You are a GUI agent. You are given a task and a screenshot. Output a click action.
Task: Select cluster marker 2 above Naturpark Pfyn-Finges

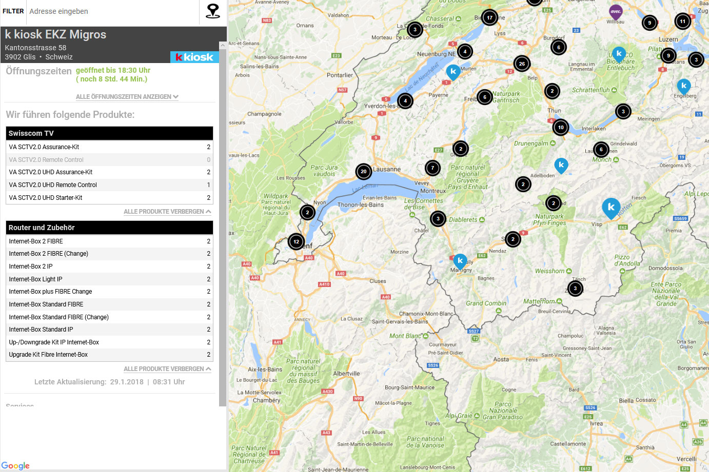point(553,203)
